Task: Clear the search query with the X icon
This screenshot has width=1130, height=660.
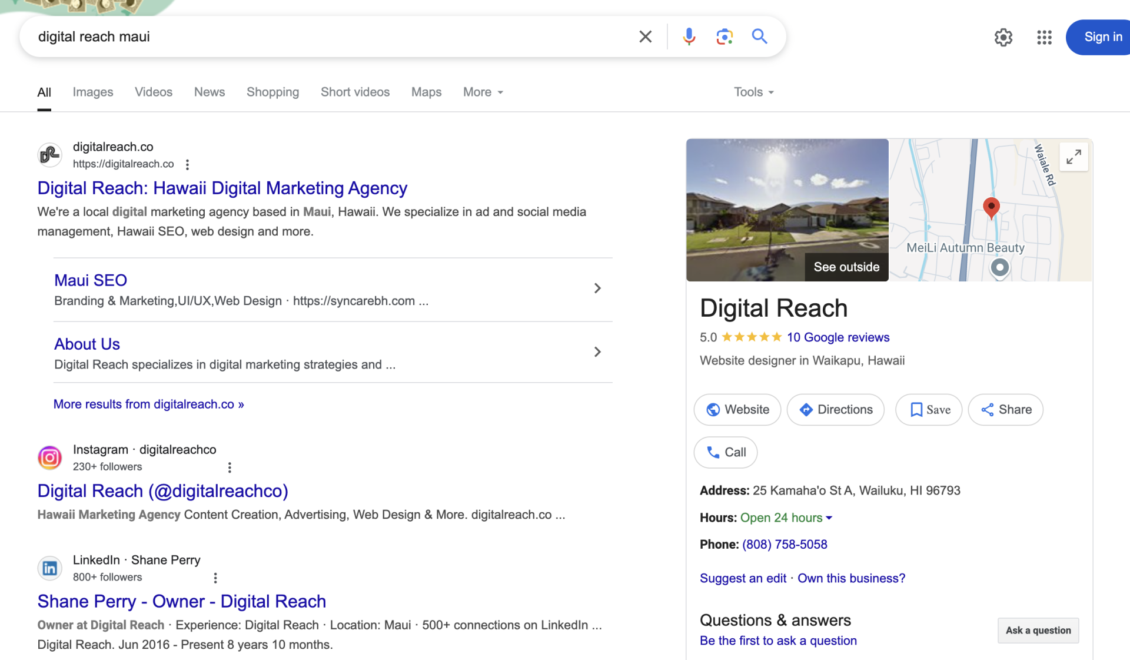Action: click(645, 37)
